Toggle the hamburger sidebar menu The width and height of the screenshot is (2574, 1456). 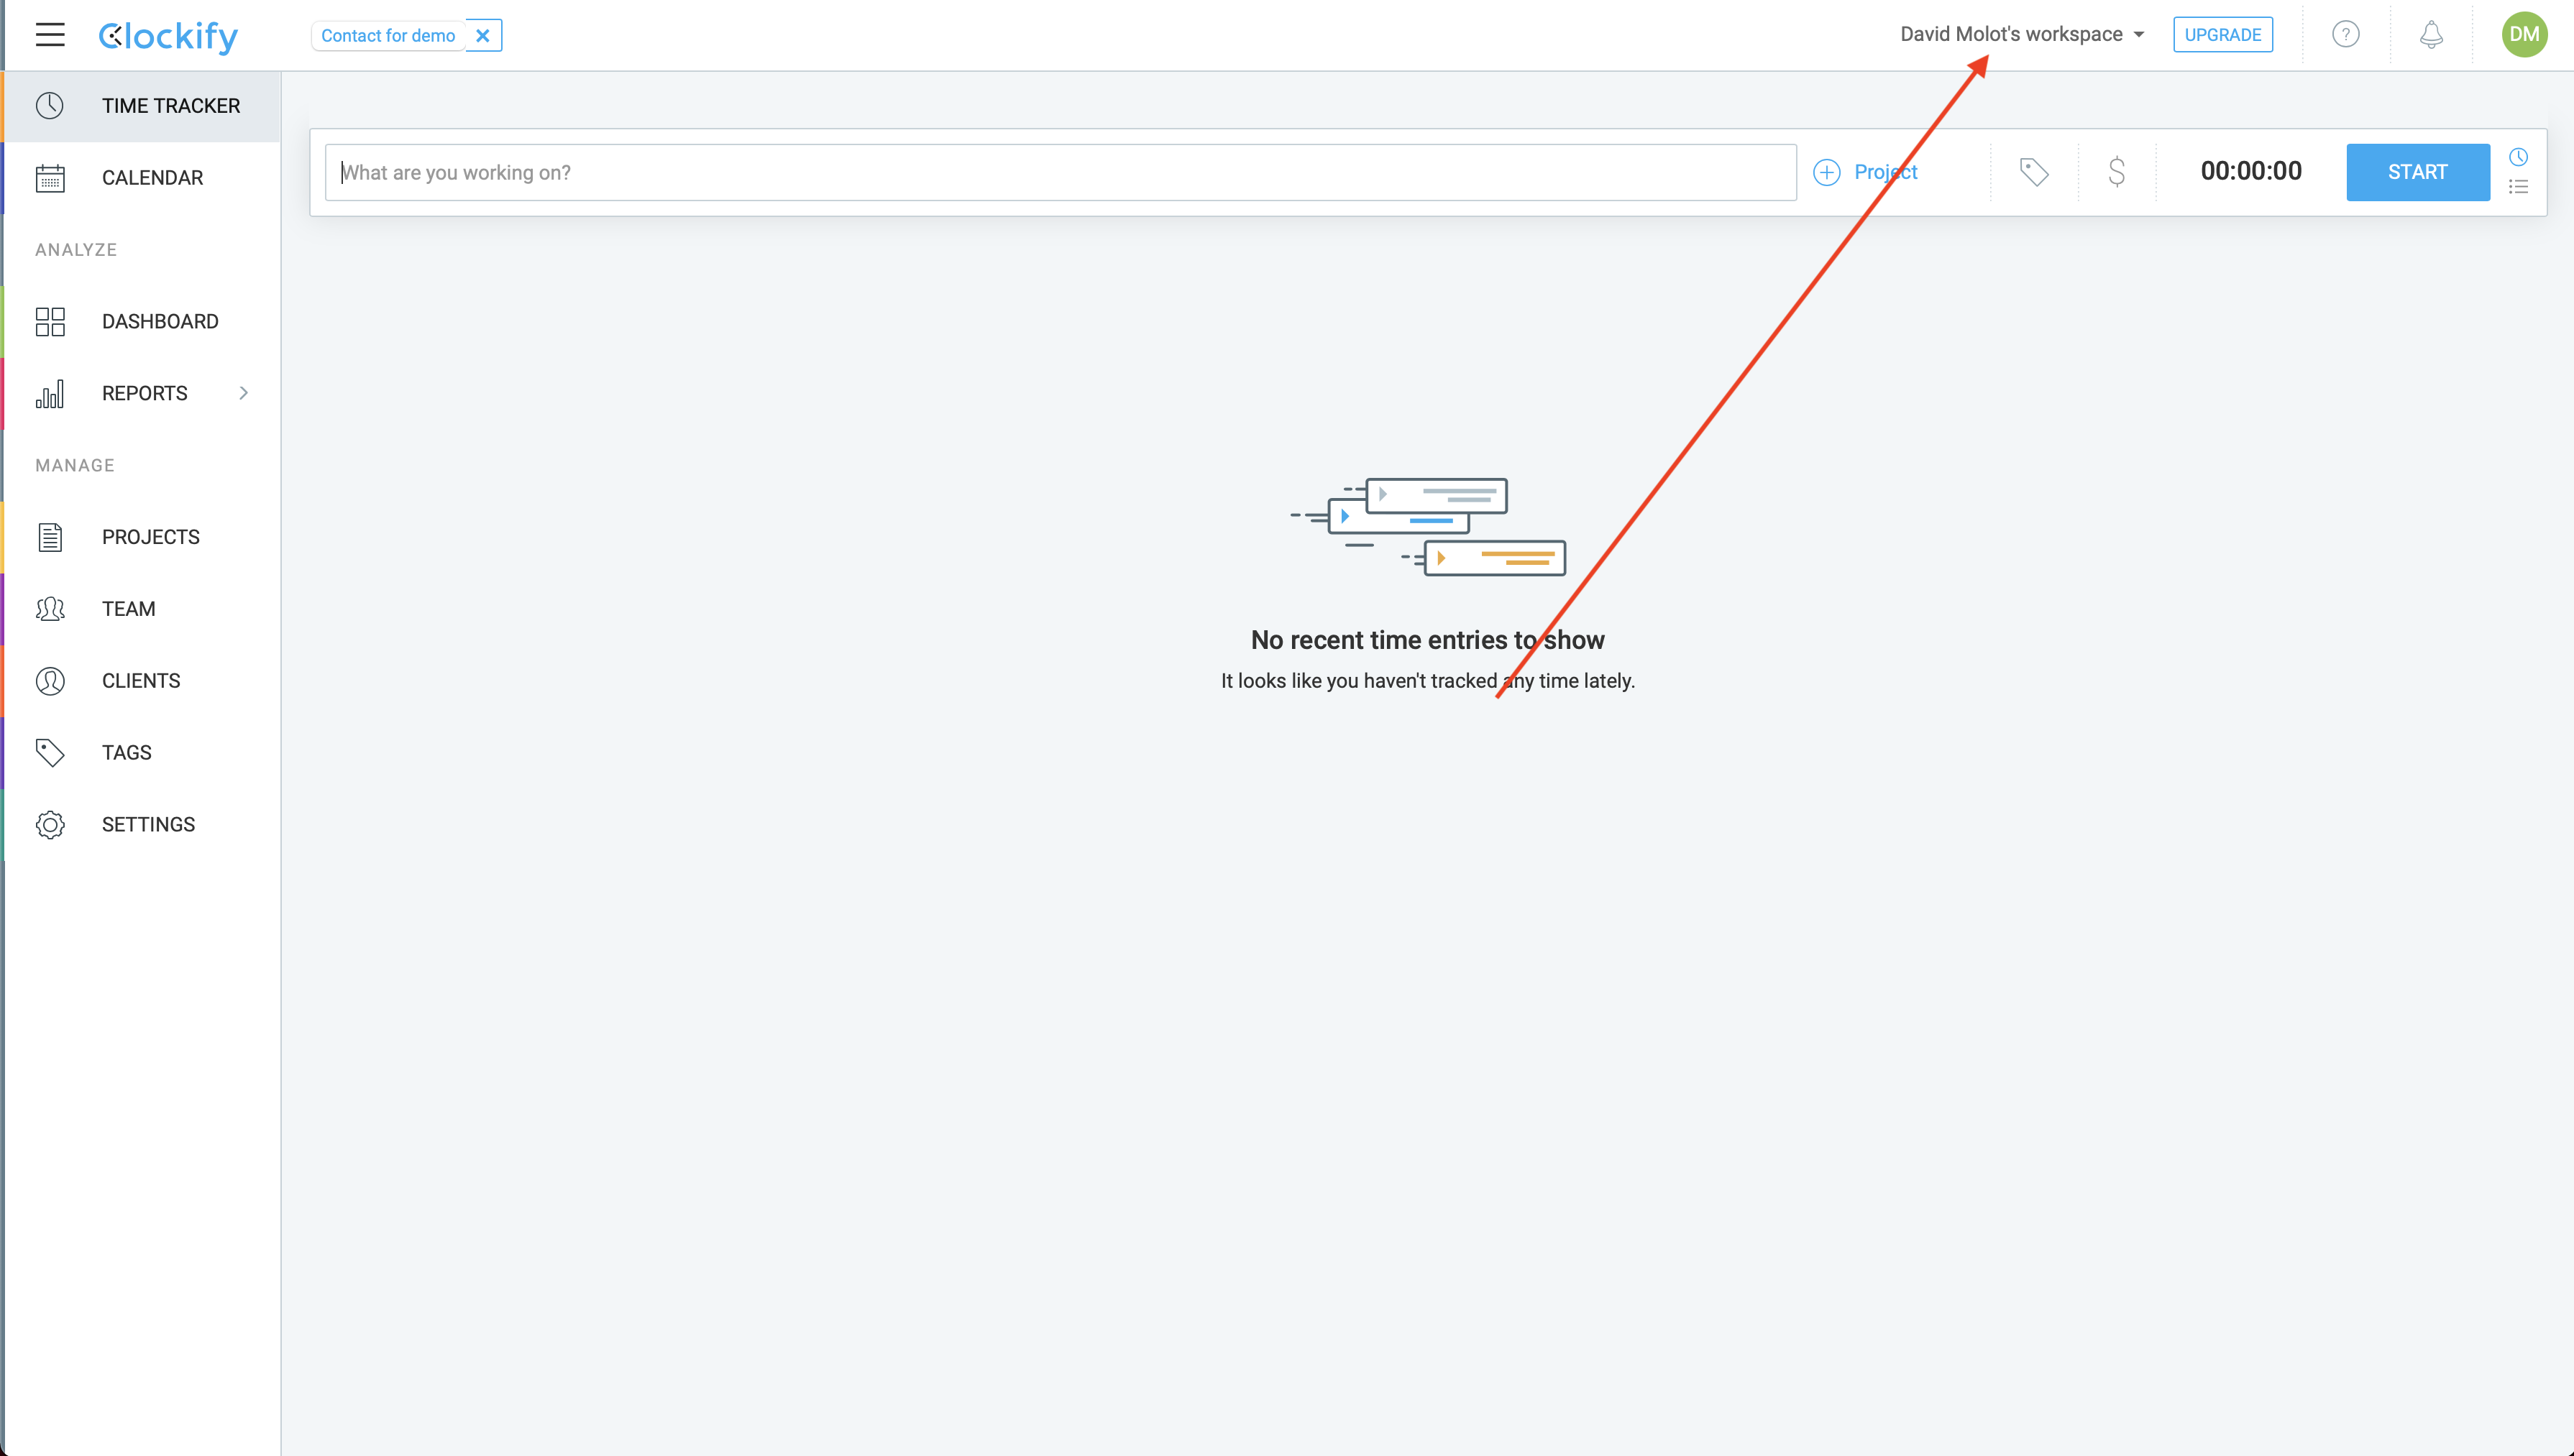(x=50, y=35)
